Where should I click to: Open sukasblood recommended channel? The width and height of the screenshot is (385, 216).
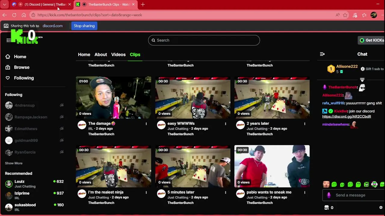[25, 205]
